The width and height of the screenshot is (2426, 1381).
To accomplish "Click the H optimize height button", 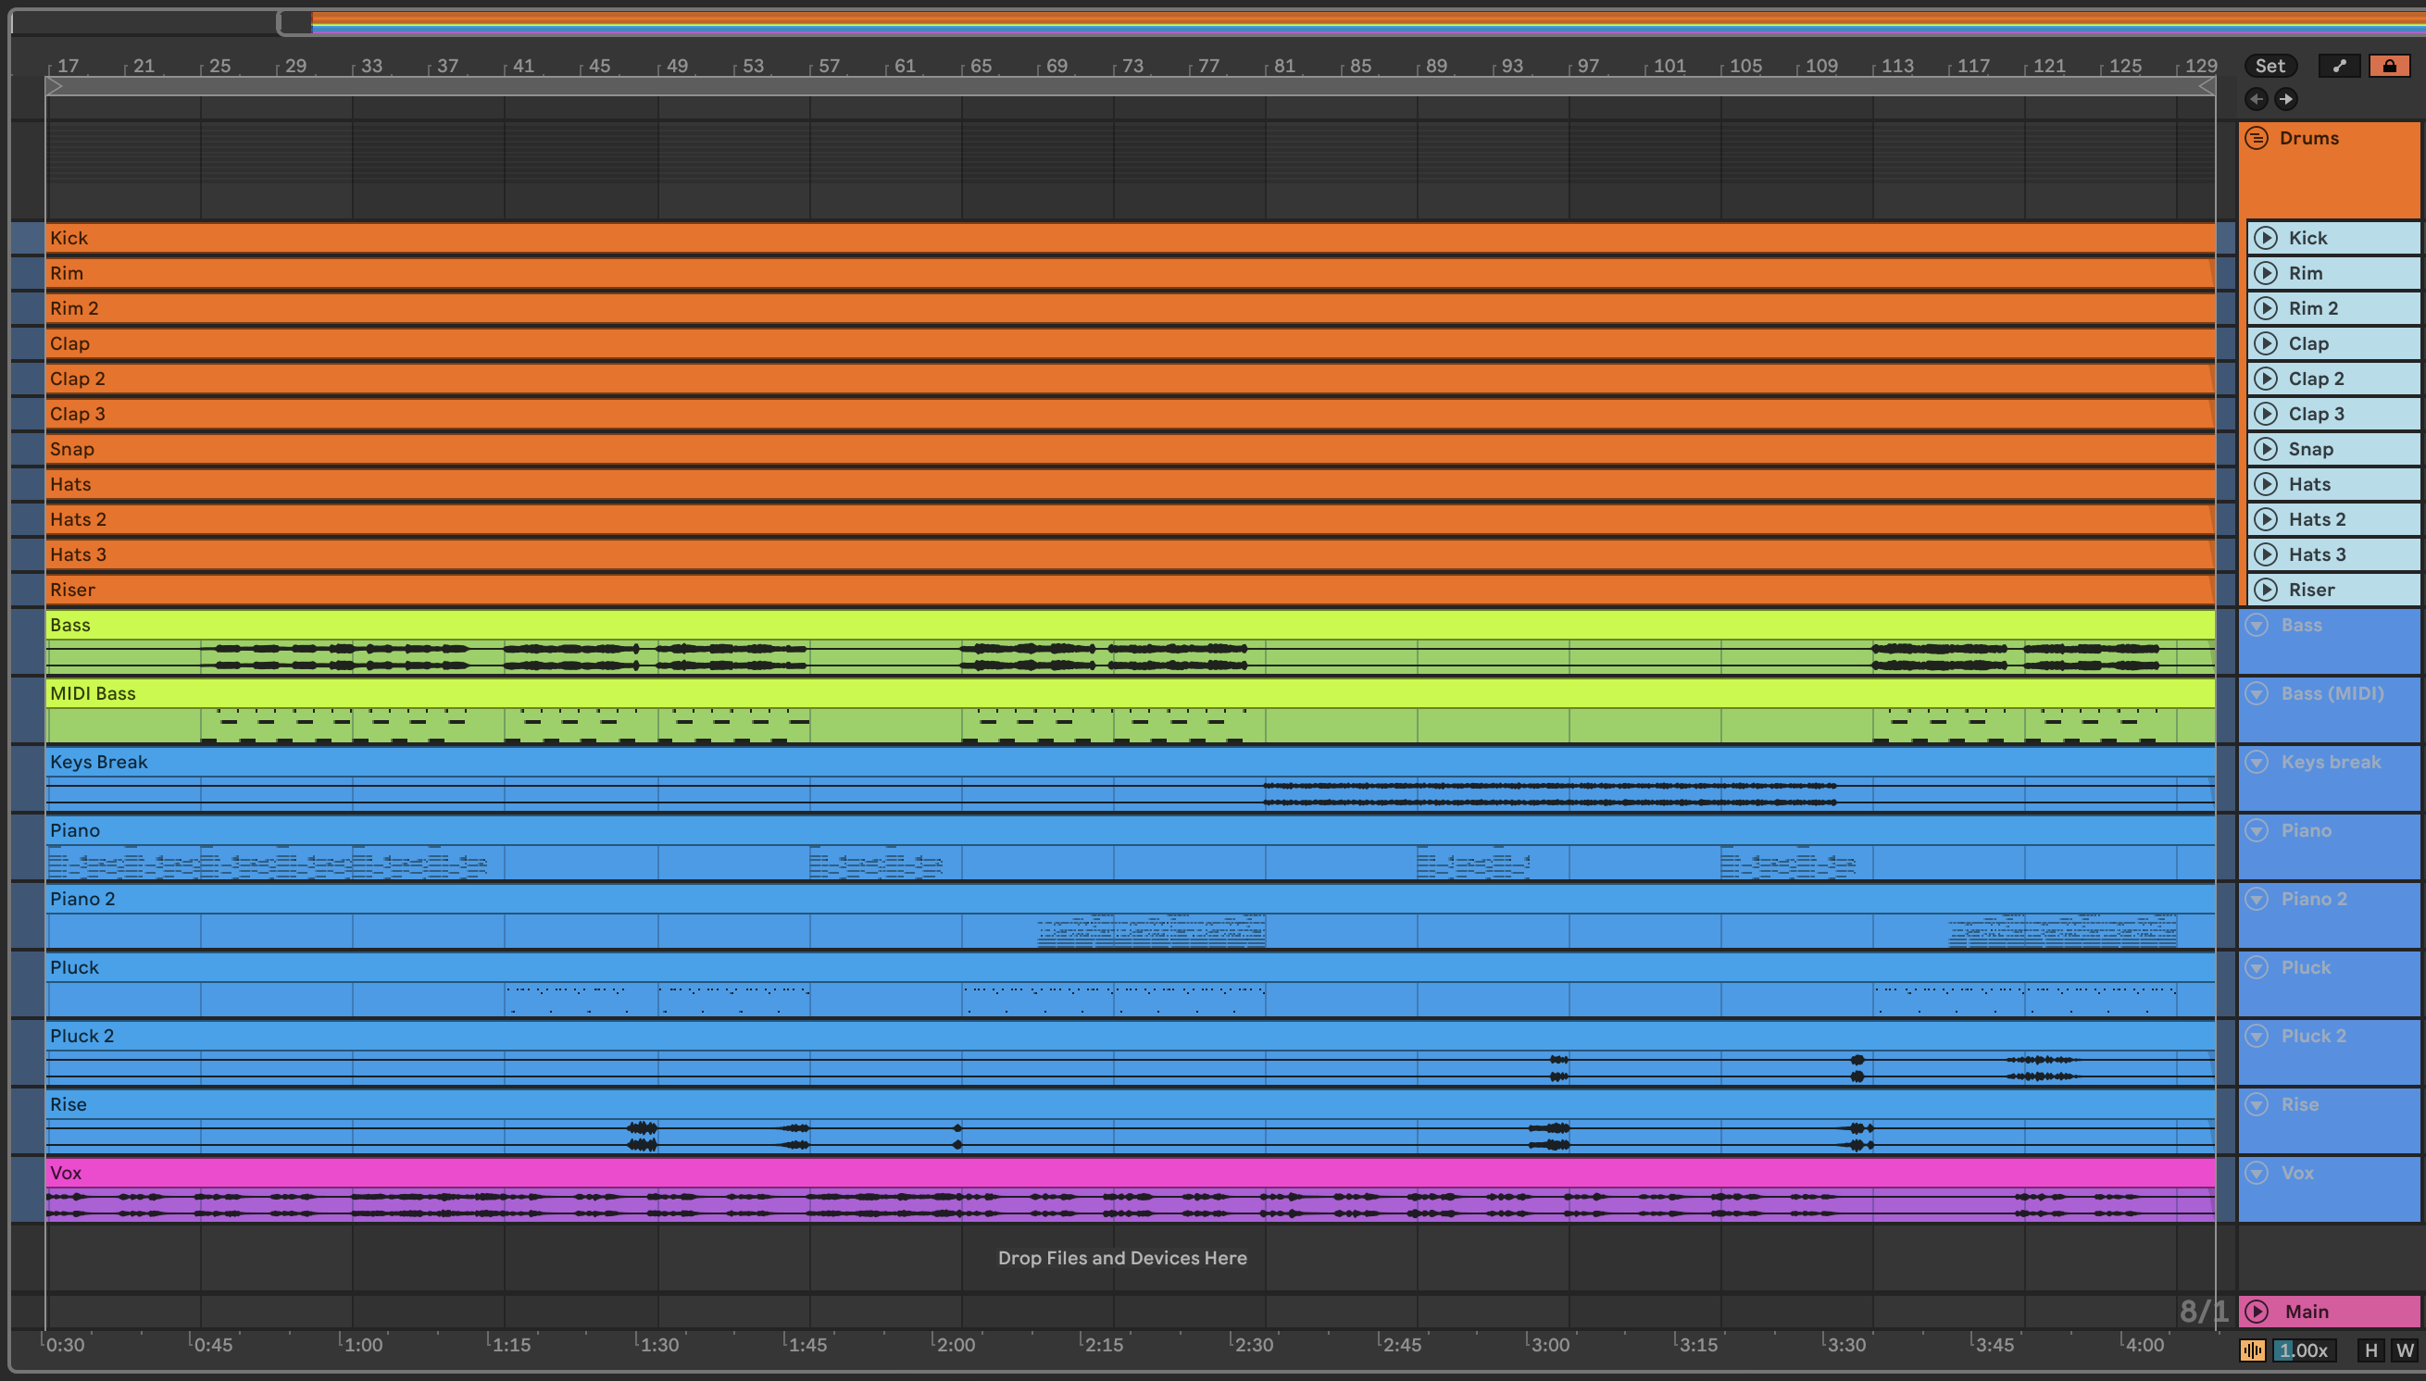I will pos(2370,1350).
